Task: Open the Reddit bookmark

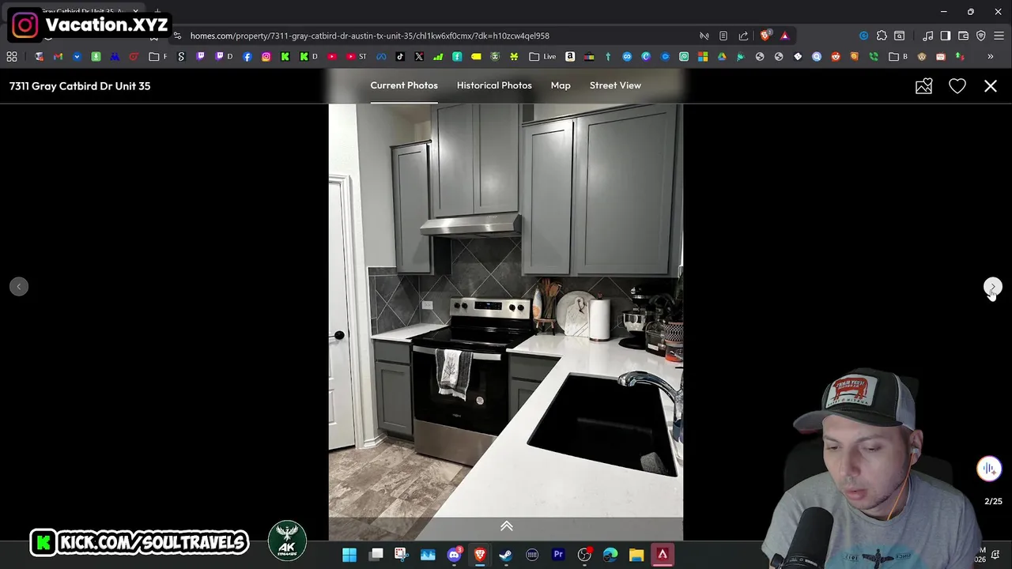Action: [836, 57]
